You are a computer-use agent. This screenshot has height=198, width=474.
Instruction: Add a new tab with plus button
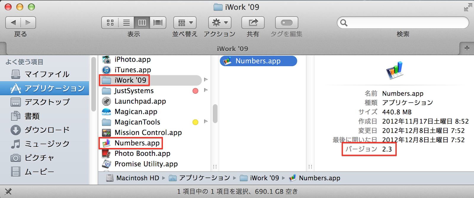[x=467, y=48]
